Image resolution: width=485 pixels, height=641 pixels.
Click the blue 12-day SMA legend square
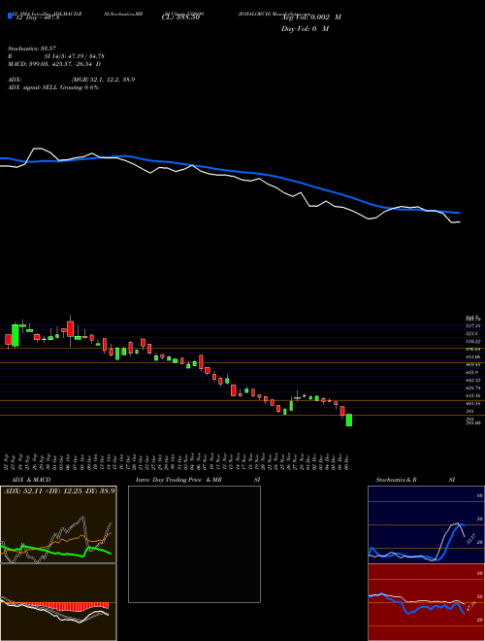(x=10, y=16)
